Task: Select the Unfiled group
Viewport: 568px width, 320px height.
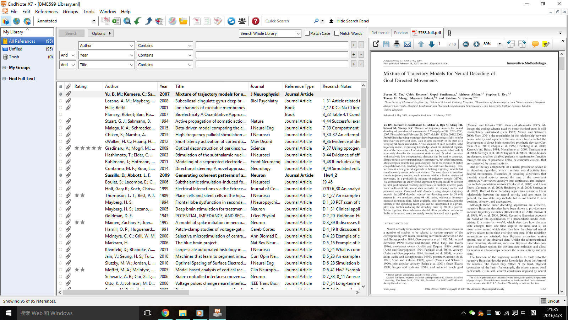Action: 28,49
